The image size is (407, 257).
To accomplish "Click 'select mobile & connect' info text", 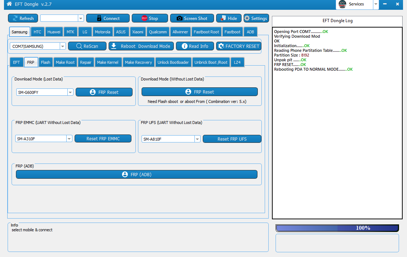I will coord(32,230).
